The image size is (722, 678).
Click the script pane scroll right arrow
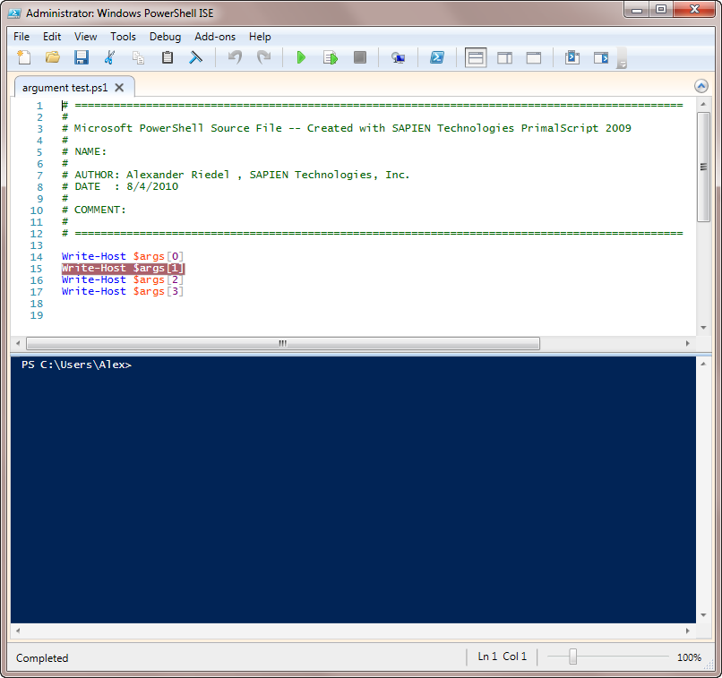687,343
